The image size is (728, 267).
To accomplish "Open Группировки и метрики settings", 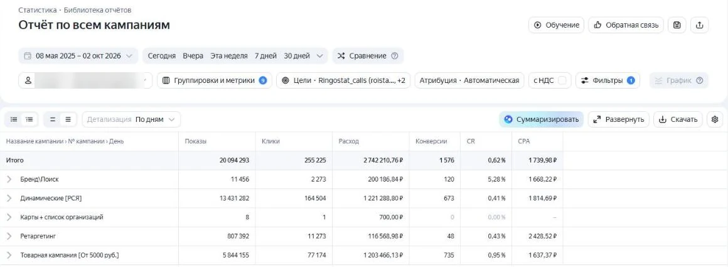I will pyautogui.click(x=215, y=80).
